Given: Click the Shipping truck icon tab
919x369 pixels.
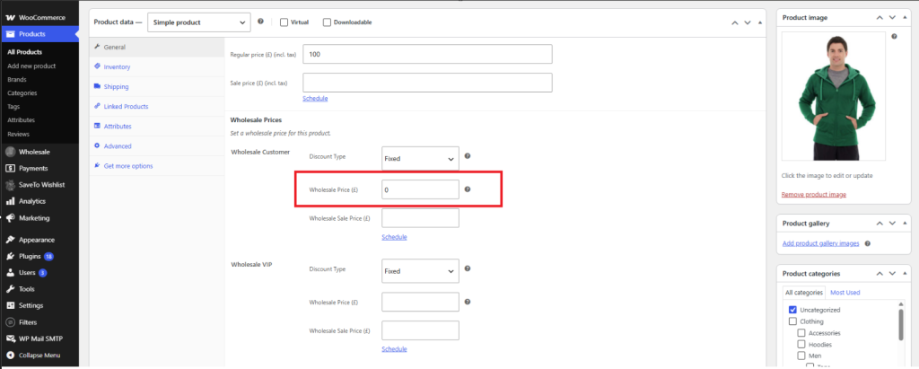Looking at the screenshot, I should point(97,86).
